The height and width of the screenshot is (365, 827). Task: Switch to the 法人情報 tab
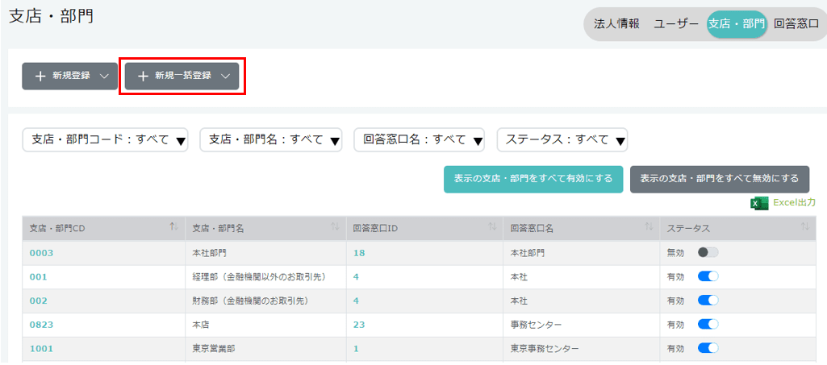coord(616,24)
